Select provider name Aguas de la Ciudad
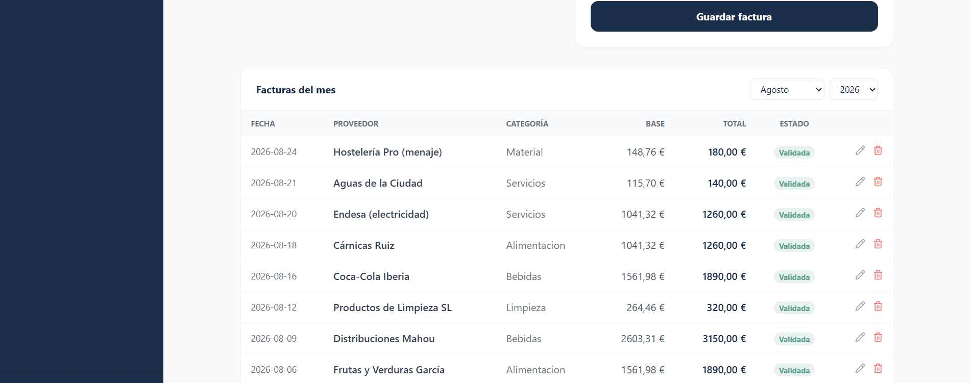This screenshot has height=383, width=972. [x=378, y=183]
